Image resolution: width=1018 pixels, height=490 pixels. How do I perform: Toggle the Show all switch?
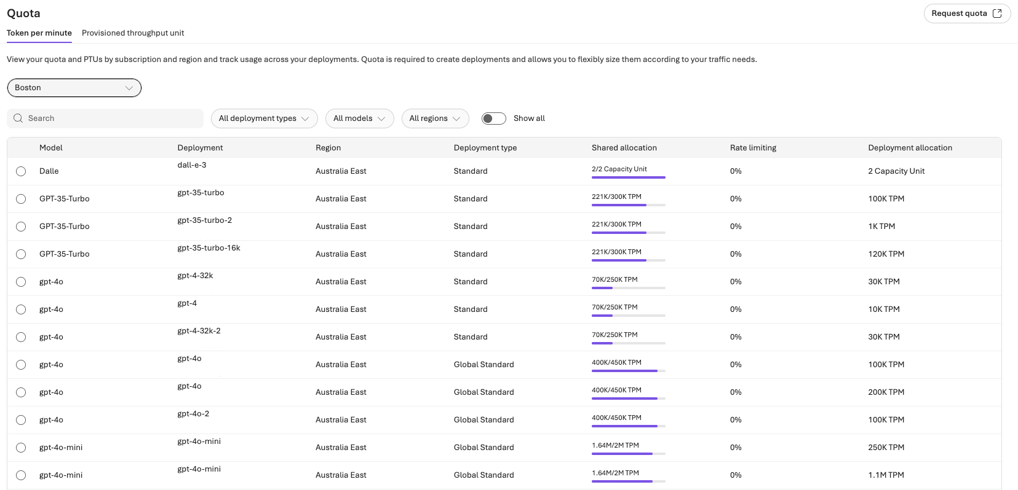coord(493,119)
